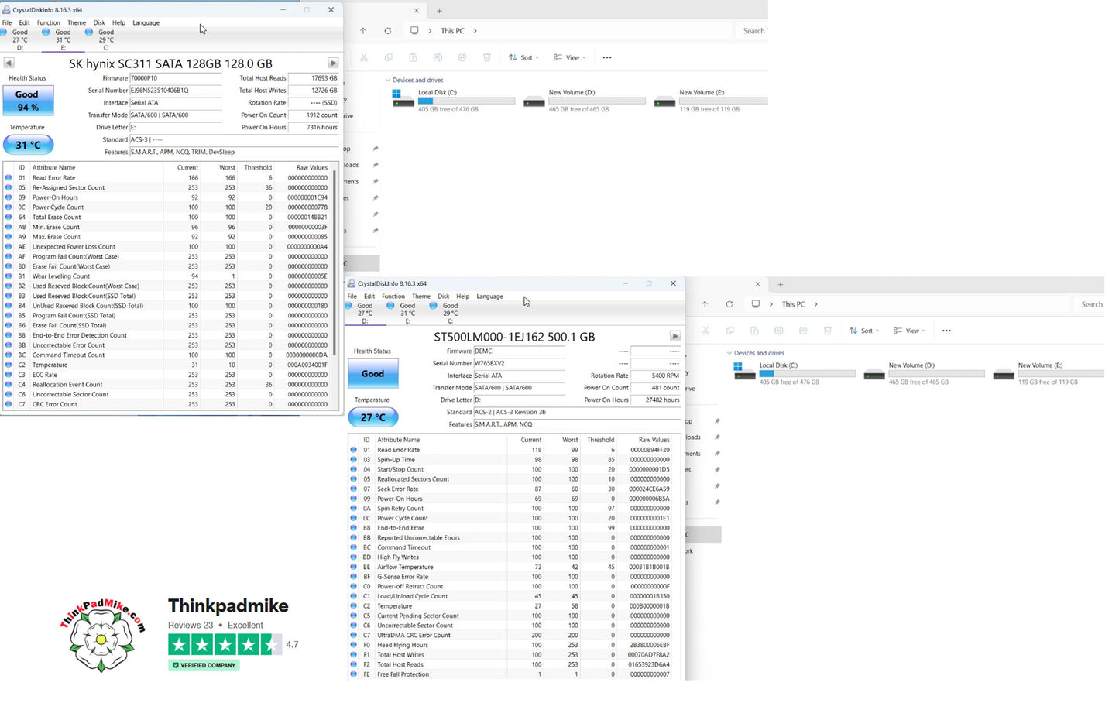
Task: Click Share icon in Explorer beside SK hynix window
Action: 462,57
